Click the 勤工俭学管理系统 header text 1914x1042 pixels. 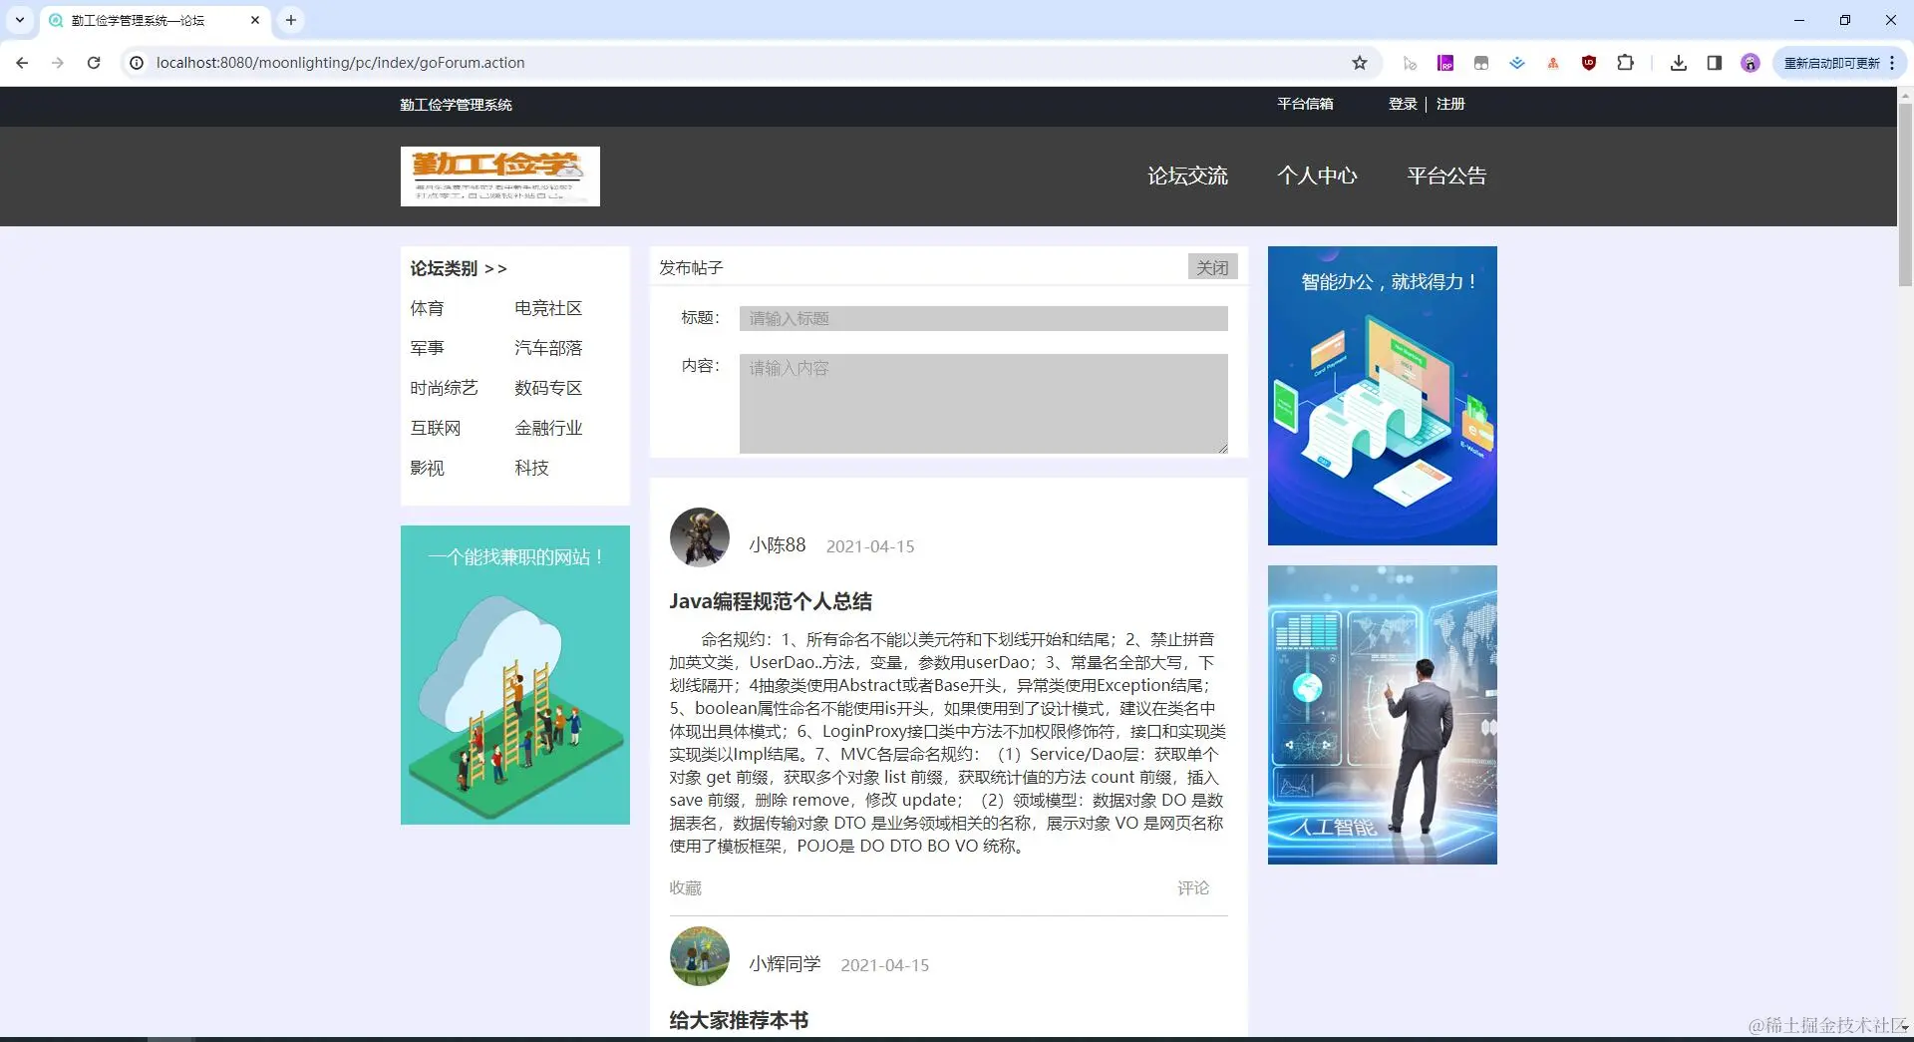click(456, 105)
